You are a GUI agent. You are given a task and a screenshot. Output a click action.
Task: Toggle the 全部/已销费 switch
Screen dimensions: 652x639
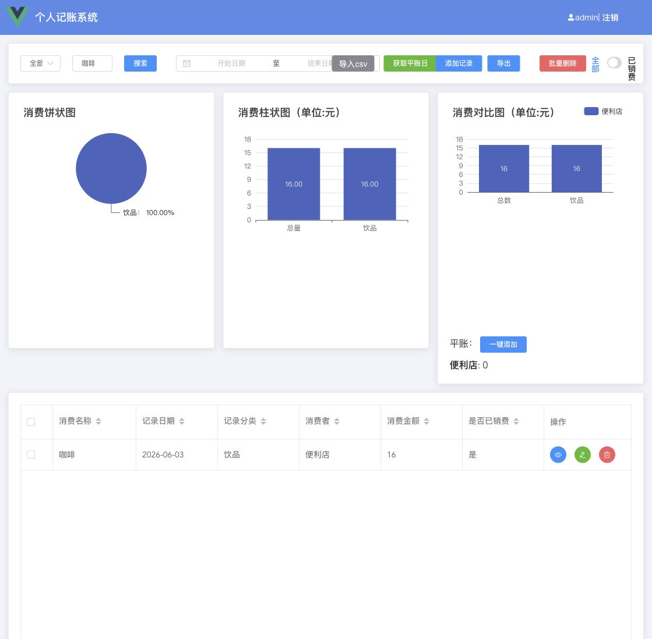click(x=614, y=63)
